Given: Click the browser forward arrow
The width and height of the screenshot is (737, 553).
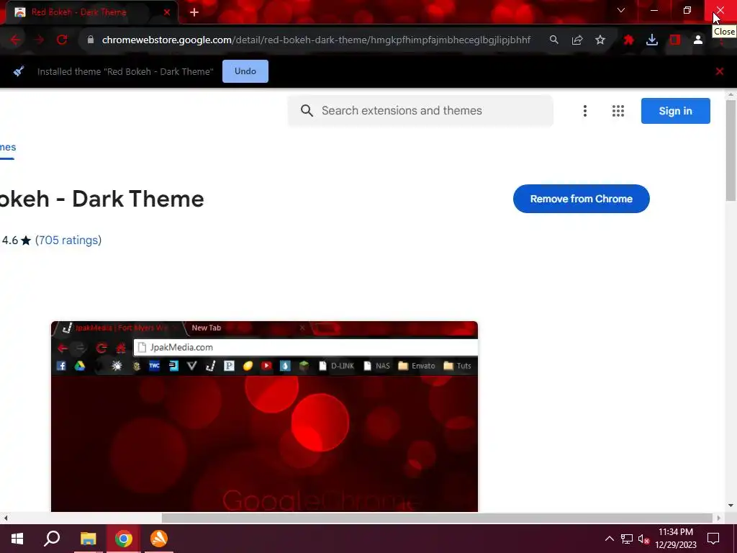Looking at the screenshot, I should coord(39,40).
